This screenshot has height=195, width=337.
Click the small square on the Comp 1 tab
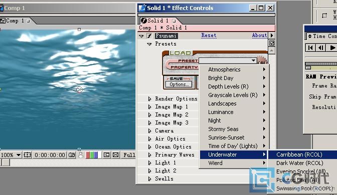[28, 21]
